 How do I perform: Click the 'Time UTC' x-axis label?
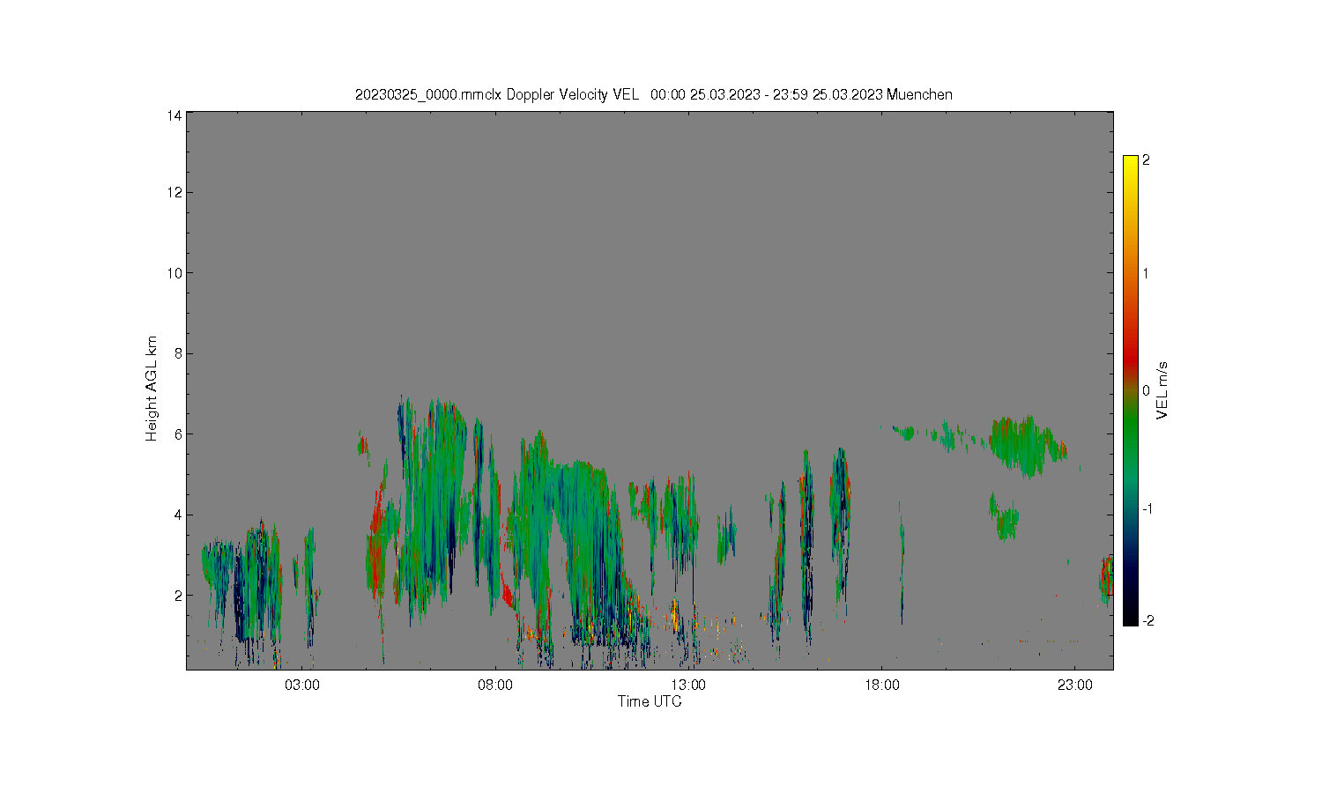650,701
